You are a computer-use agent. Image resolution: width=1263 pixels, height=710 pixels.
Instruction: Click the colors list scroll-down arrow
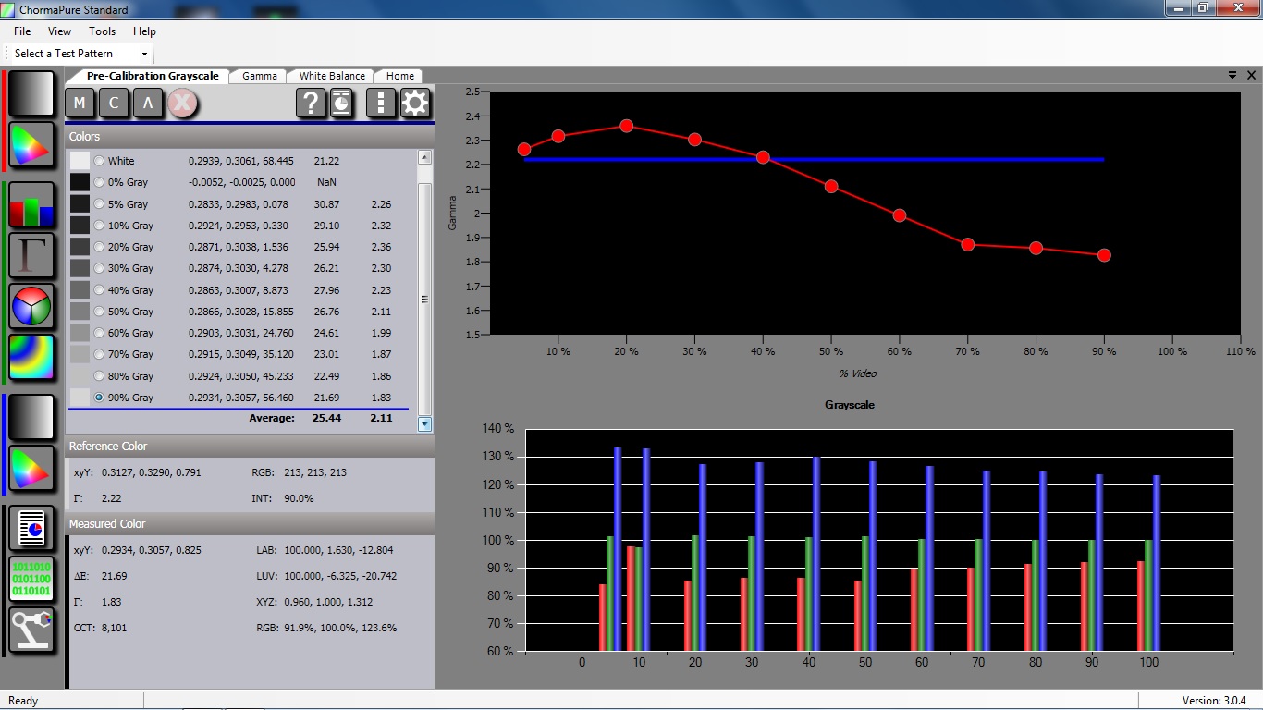click(x=424, y=424)
